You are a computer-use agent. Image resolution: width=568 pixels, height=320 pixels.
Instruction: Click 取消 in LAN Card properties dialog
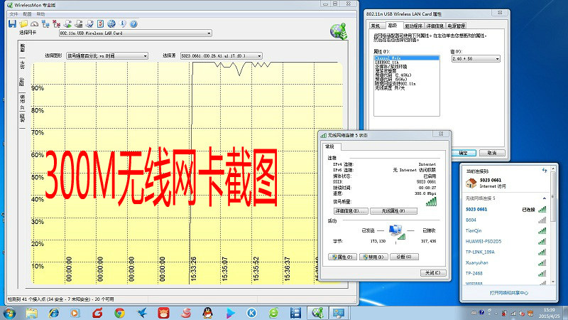click(x=492, y=153)
